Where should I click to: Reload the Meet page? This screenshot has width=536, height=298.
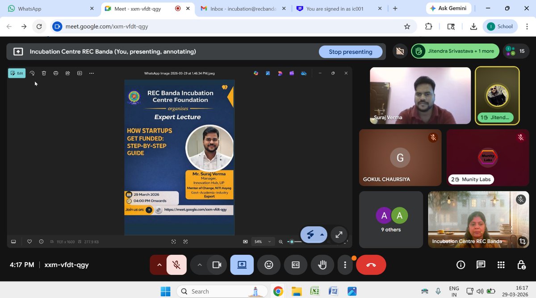point(39,26)
